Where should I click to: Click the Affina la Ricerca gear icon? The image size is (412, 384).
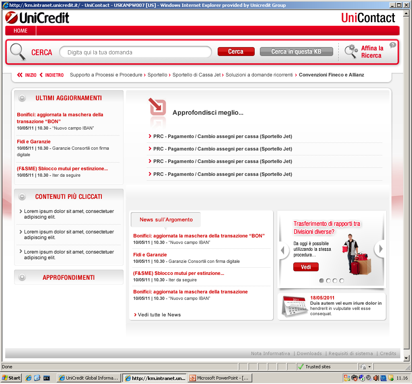351,51
